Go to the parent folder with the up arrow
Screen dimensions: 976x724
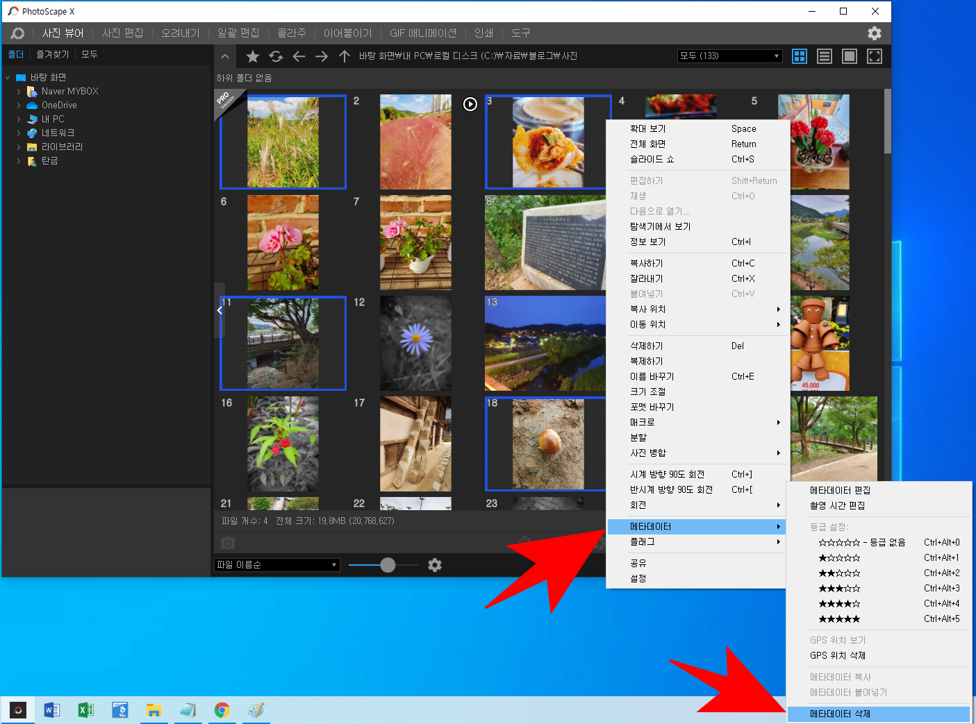[x=345, y=56]
